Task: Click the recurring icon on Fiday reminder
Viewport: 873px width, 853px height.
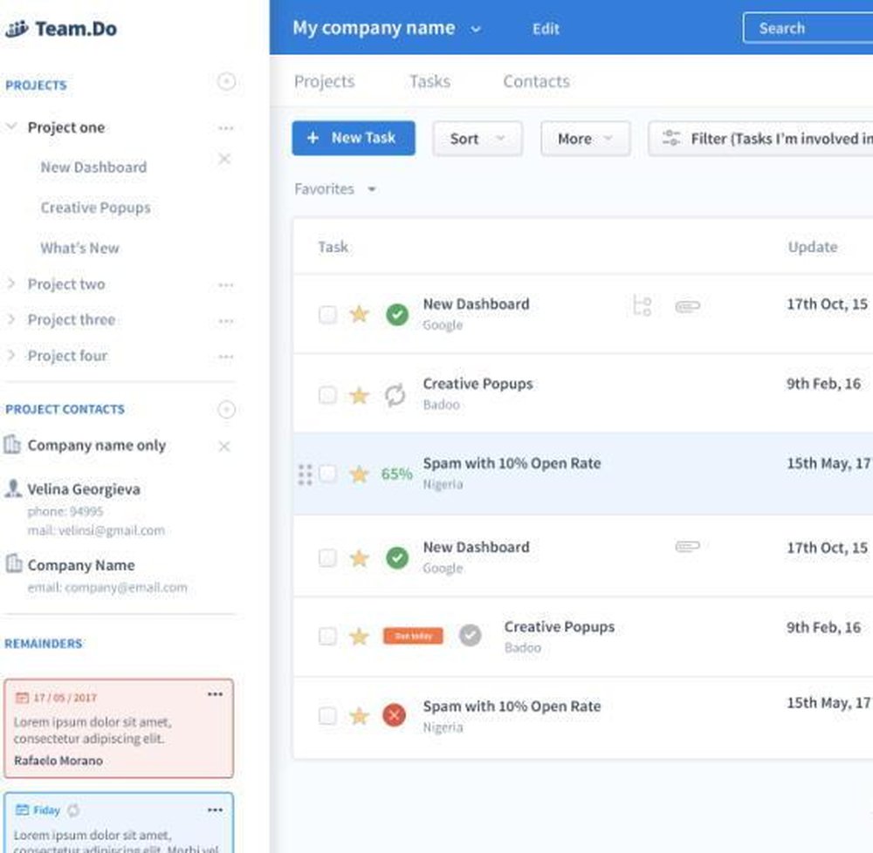Action: click(73, 810)
